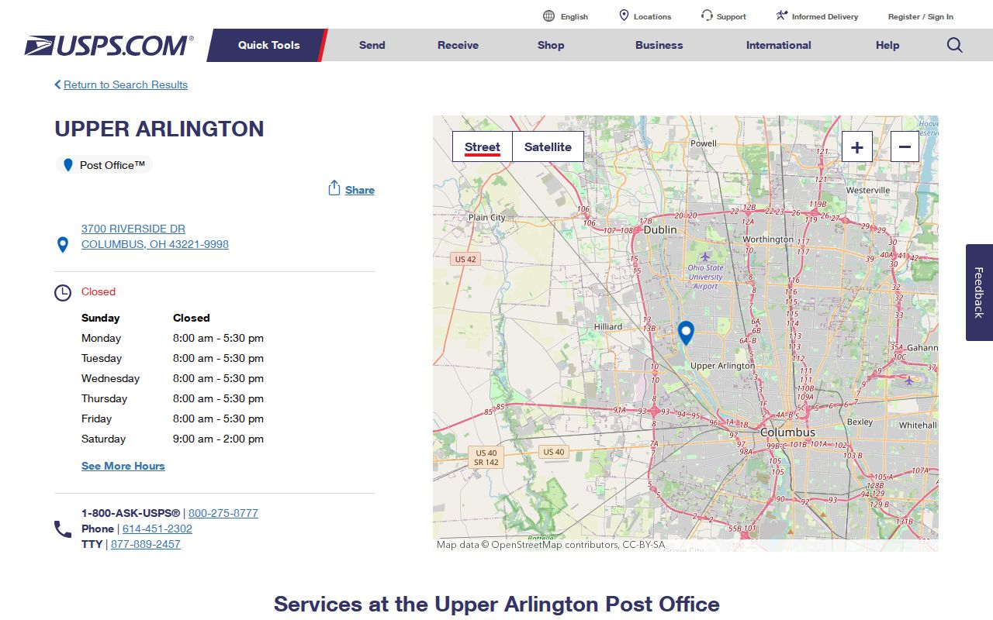Open the 3700 Riverside Dr address link
The image size is (993, 620).
point(155,236)
